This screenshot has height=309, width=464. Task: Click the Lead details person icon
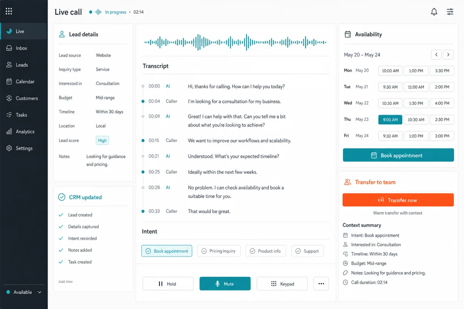point(61,34)
